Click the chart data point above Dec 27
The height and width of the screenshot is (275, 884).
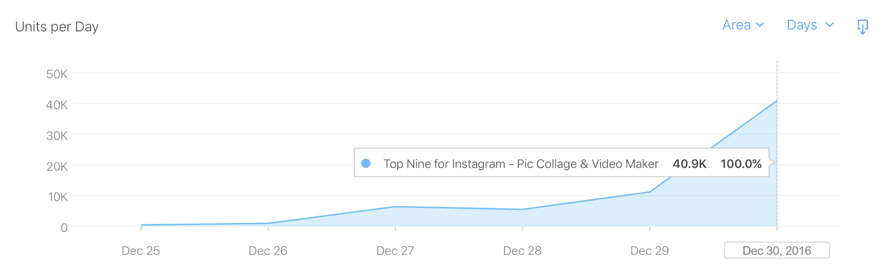396,207
